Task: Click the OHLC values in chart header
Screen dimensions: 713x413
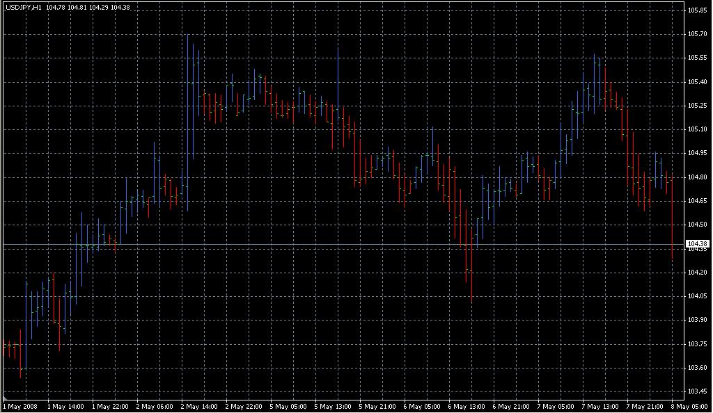Action: click(88, 8)
